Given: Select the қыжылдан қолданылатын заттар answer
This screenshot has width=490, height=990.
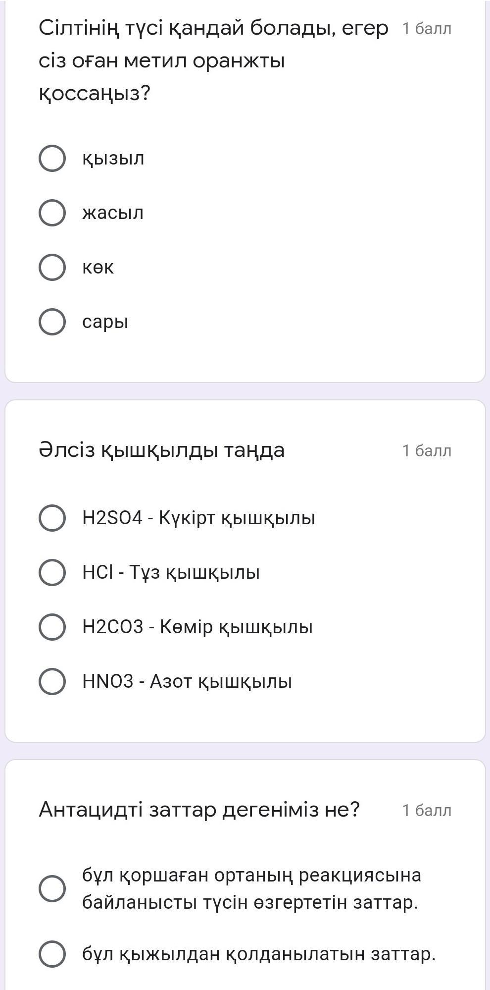Looking at the screenshot, I should (x=52, y=954).
